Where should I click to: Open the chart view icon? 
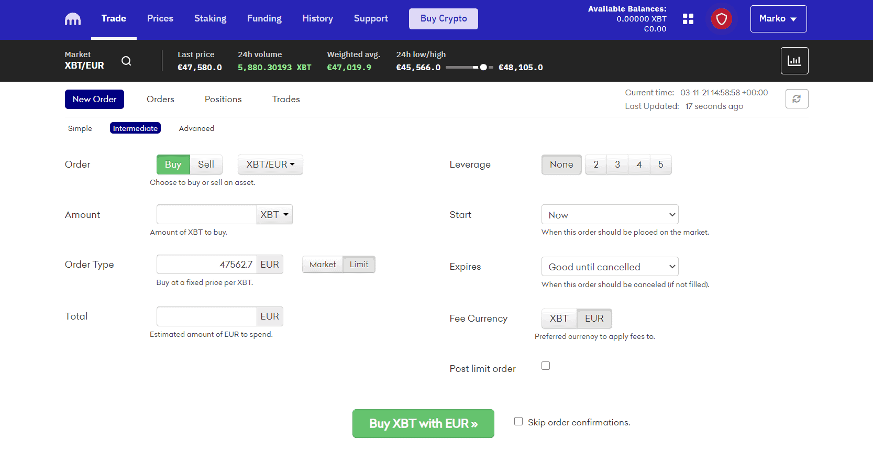click(x=794, y=61)
